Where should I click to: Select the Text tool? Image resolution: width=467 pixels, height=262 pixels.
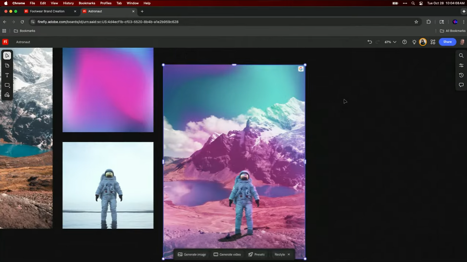(7, 75)
